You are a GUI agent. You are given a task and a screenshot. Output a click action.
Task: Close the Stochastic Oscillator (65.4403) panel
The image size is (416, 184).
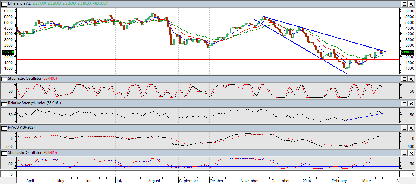point(411,79)
